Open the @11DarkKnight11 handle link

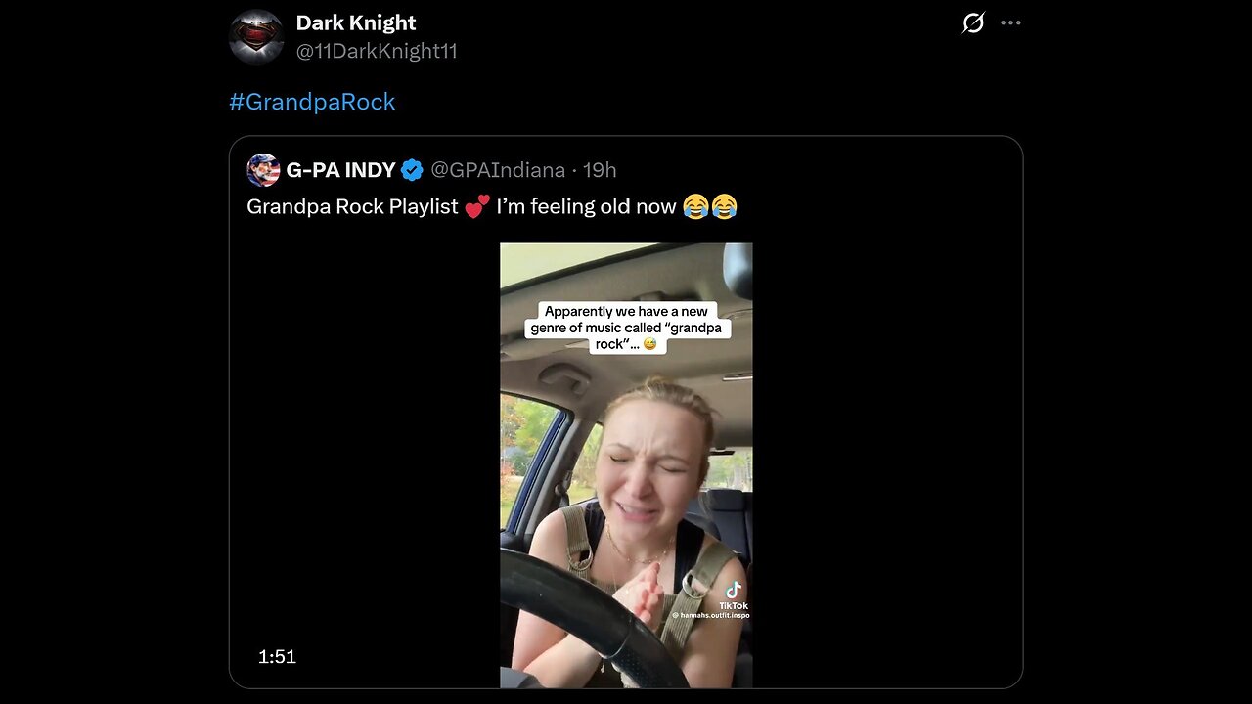[377, 51]
